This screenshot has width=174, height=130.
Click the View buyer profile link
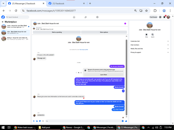pyautogui.click(x=84, y=50)
